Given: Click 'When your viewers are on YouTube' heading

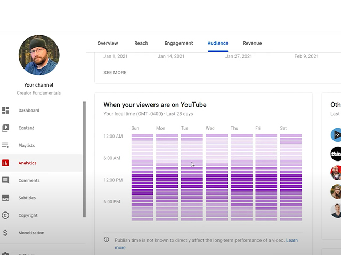Looking at the screenshot, I should [155, 105].
